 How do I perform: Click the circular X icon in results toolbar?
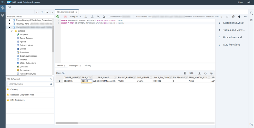point(211,73)
